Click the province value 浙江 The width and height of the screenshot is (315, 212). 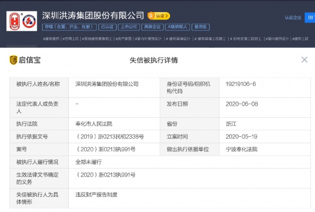(231, 124)
